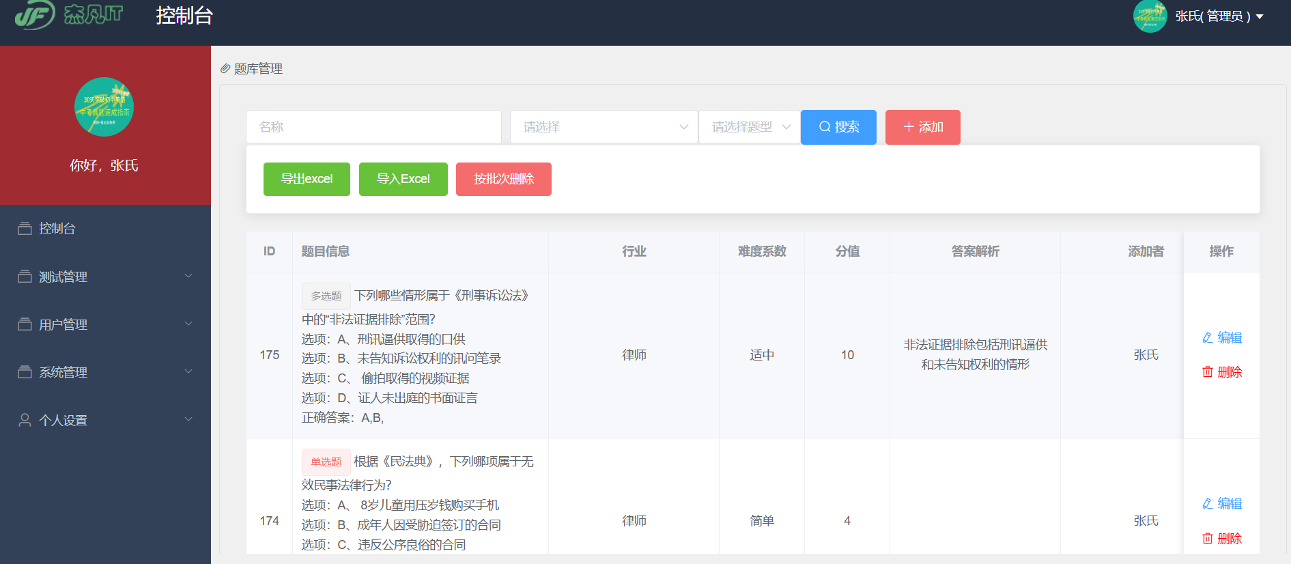Open 控制台 in the sidebar menu
The image size is (1291, 564).
105,229
